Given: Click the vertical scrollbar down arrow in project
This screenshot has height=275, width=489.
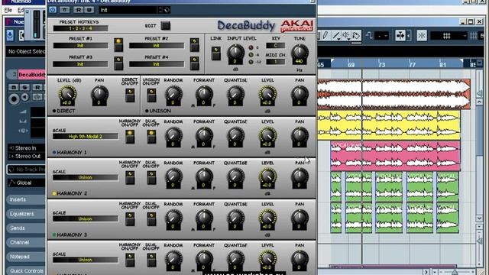Looking at the screenshot, I should pyautogui.click(x=479, y=218).
